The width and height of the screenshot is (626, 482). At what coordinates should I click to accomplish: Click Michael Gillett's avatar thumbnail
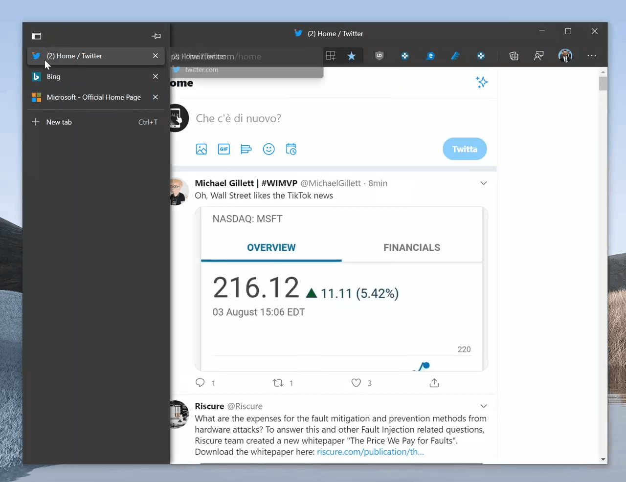179,192
